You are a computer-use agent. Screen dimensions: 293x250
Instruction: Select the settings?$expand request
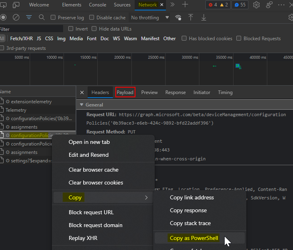click(x=26, y=161)
